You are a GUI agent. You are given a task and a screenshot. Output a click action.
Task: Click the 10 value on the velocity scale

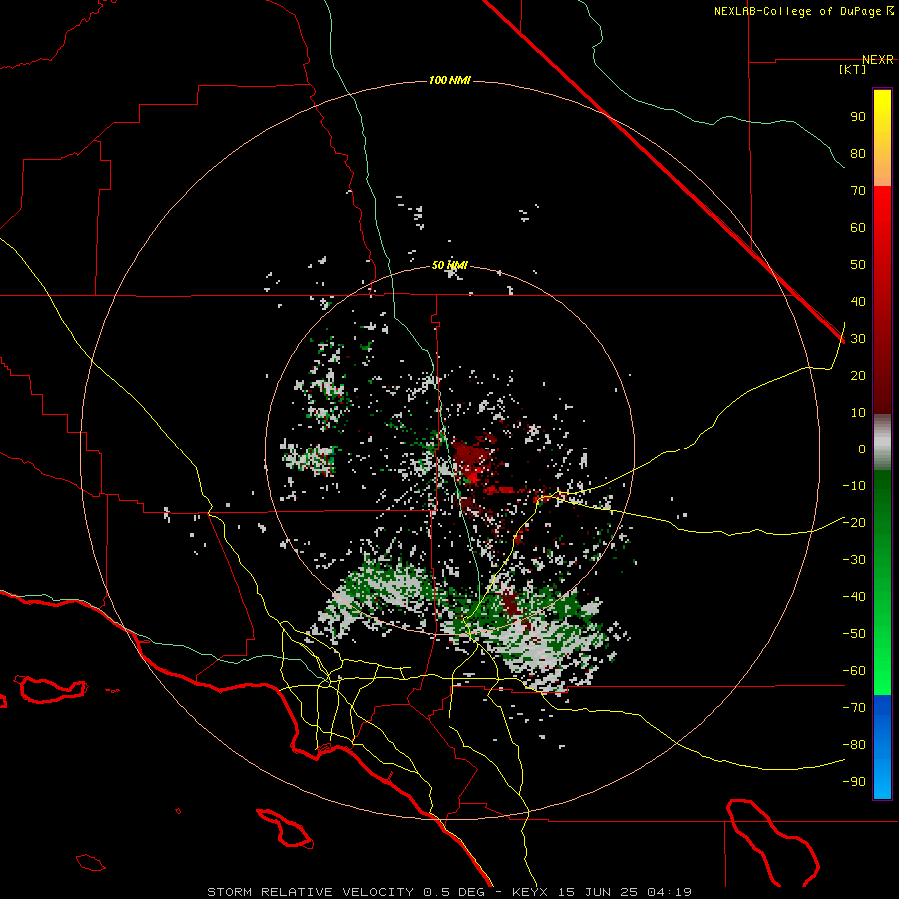pos(858,413)
